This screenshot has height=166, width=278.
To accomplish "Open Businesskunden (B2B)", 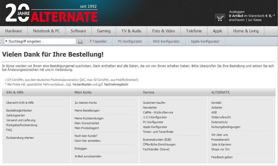I will click(157, 140).
